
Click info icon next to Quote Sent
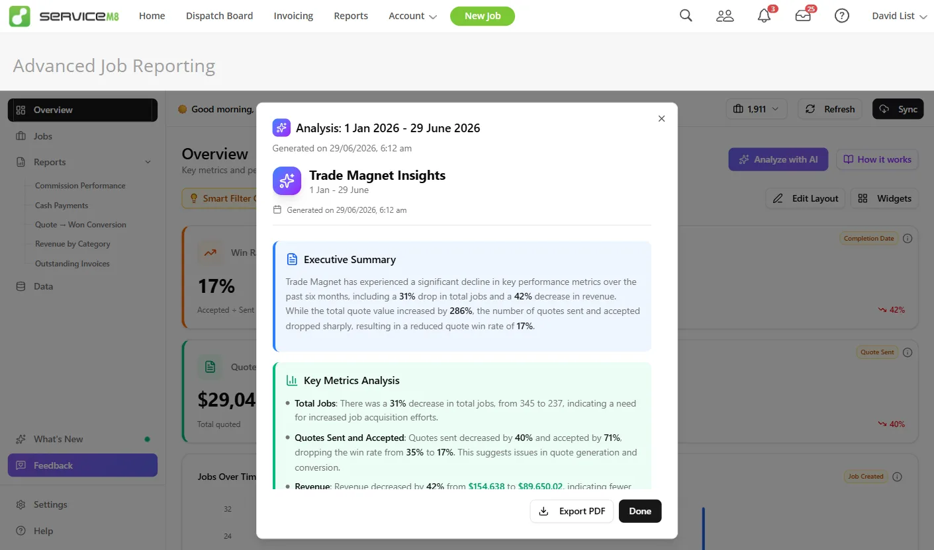click(x=908, y=352)
